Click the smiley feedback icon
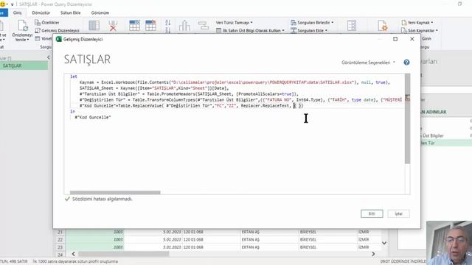Screen dimensions: 472x265 [x=3, y=4]
